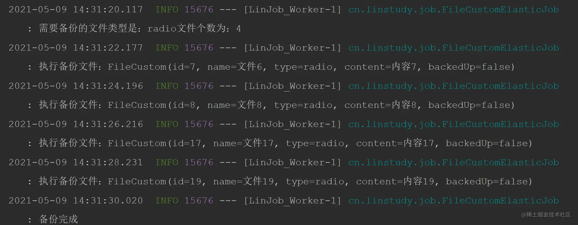This screenshot has width=578, height=225.
Task: Click INFO level on the 14:31:26.216 line
Action: click(x=167, y=124)
